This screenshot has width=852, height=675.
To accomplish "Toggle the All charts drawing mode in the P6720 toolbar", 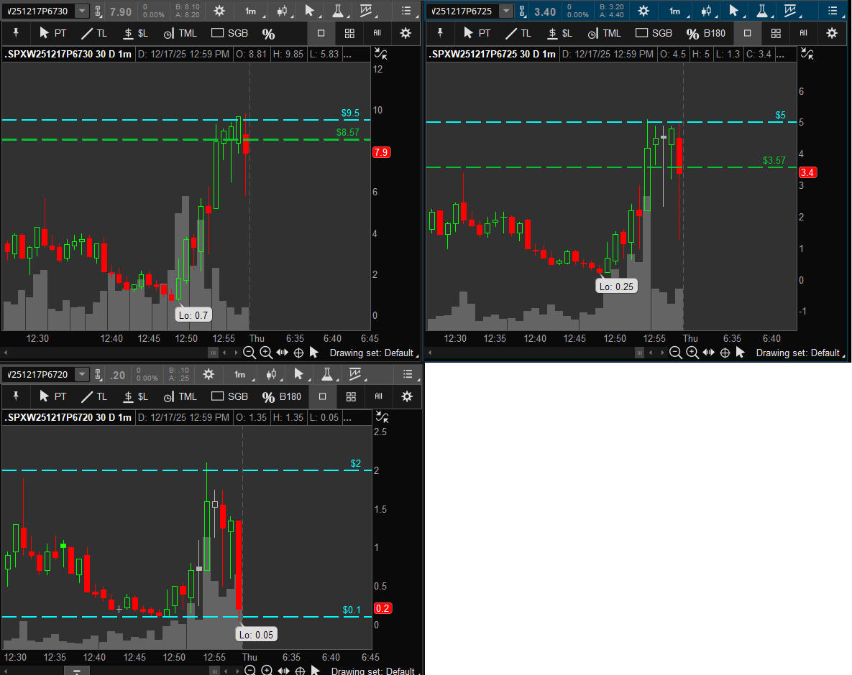I will [378, 396].
